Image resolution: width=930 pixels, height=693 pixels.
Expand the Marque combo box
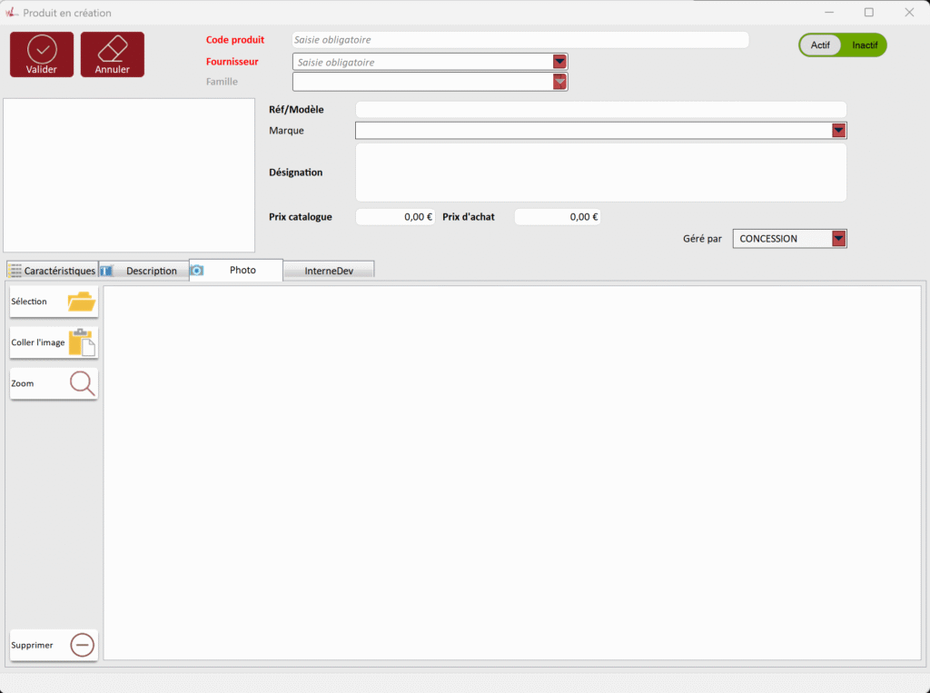point(839,131)
